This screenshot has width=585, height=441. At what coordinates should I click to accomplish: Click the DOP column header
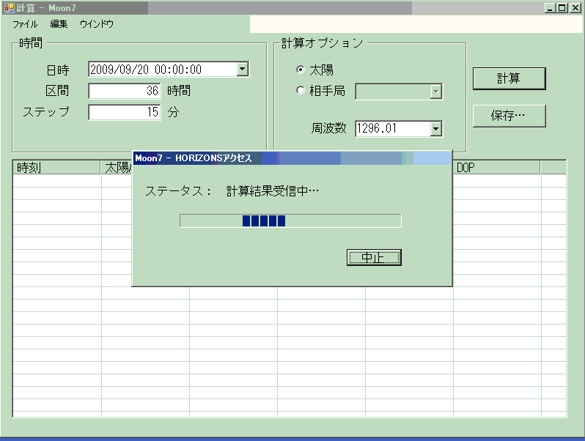[x=496, y=168]
